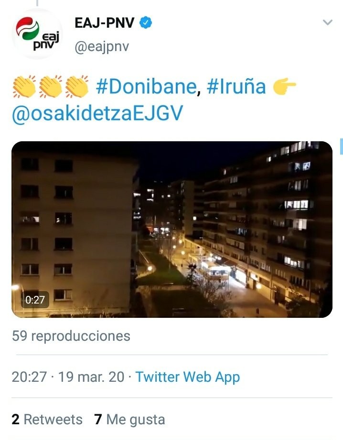Open the 20:27 · 19 mar. 20 timestamp
The height and width of the screenshot is (440, 343).
pos(68,377)
